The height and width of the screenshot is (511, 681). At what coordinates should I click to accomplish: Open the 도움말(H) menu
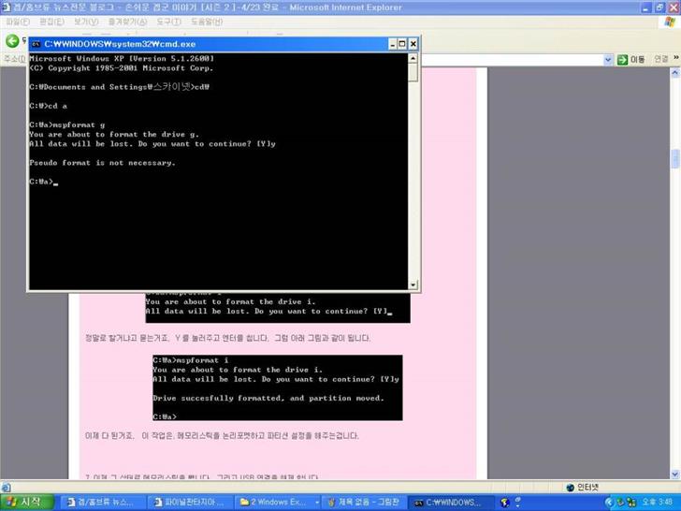point(207,22)
